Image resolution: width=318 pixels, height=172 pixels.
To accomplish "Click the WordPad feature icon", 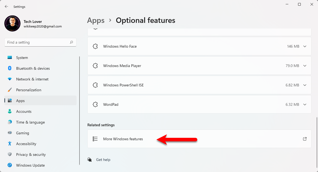I will (x=95, y=104).
